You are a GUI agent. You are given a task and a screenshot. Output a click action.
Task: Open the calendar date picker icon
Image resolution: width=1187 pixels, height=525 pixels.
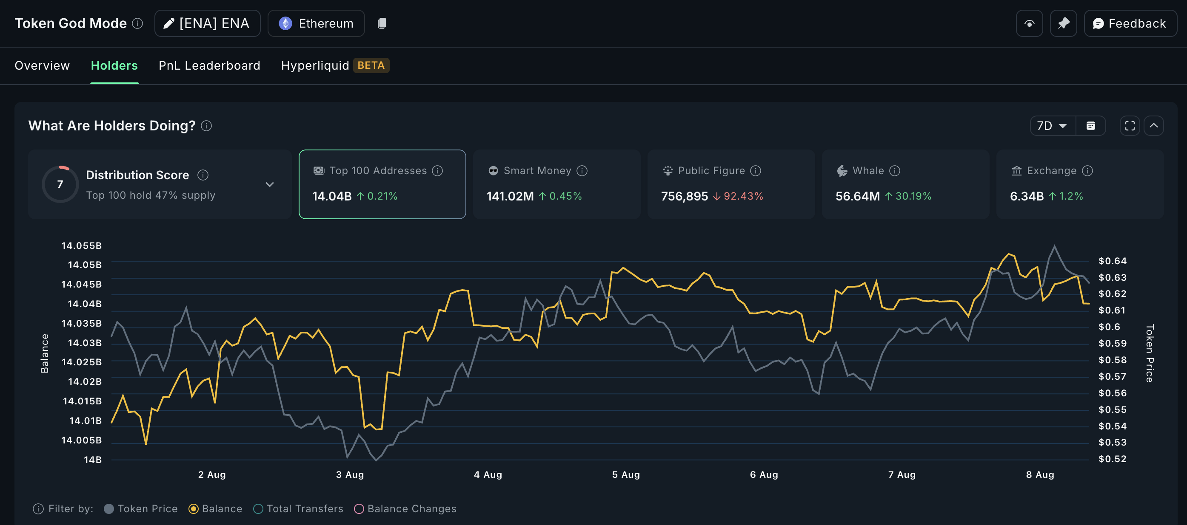(1090, 126)
